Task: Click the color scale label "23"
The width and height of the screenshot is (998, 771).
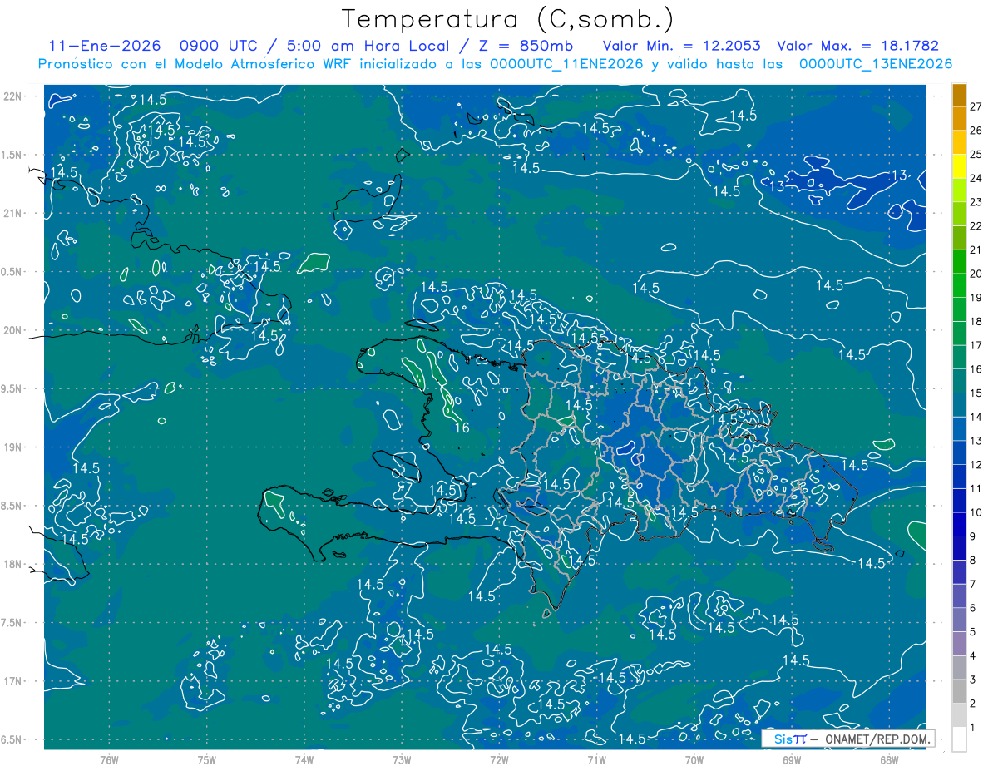Action: (x=976, y=202)
